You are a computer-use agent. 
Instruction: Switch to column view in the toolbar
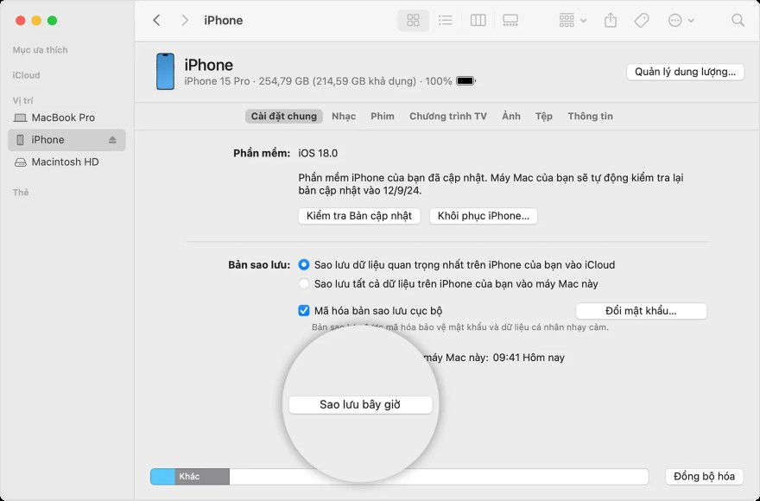coord(478,19)
